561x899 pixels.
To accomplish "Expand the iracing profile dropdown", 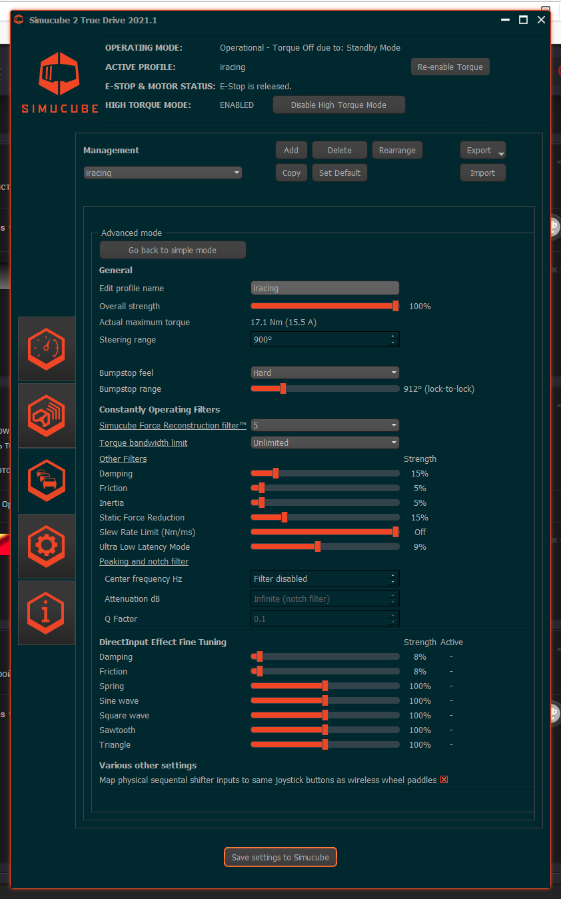I will click(x=163, y=173).
